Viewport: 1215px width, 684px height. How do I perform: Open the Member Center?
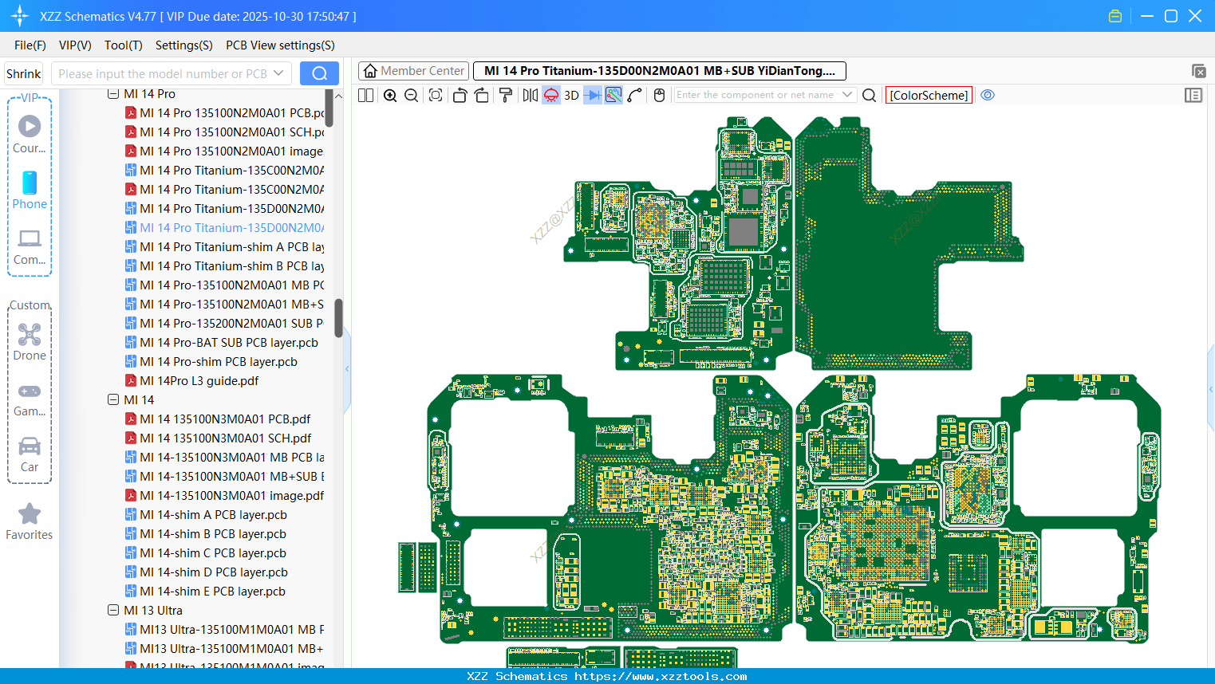(x=414, y=71)
